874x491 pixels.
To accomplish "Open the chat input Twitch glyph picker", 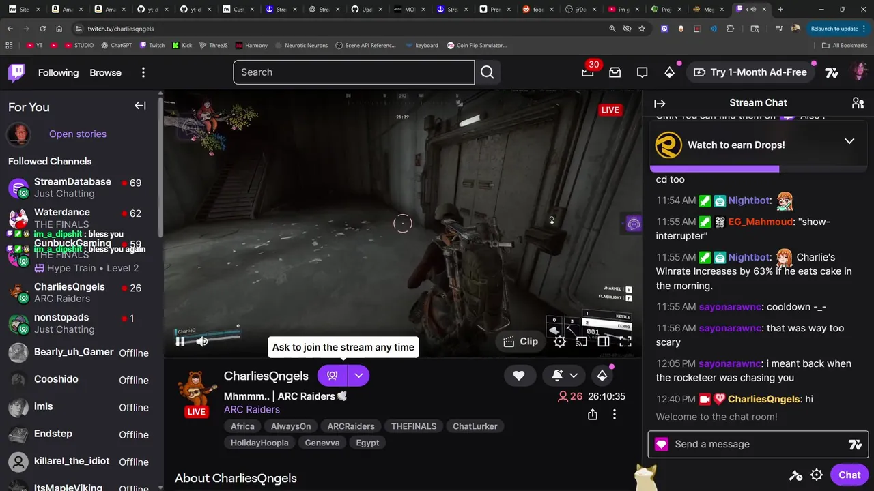I will coord(855,445).
